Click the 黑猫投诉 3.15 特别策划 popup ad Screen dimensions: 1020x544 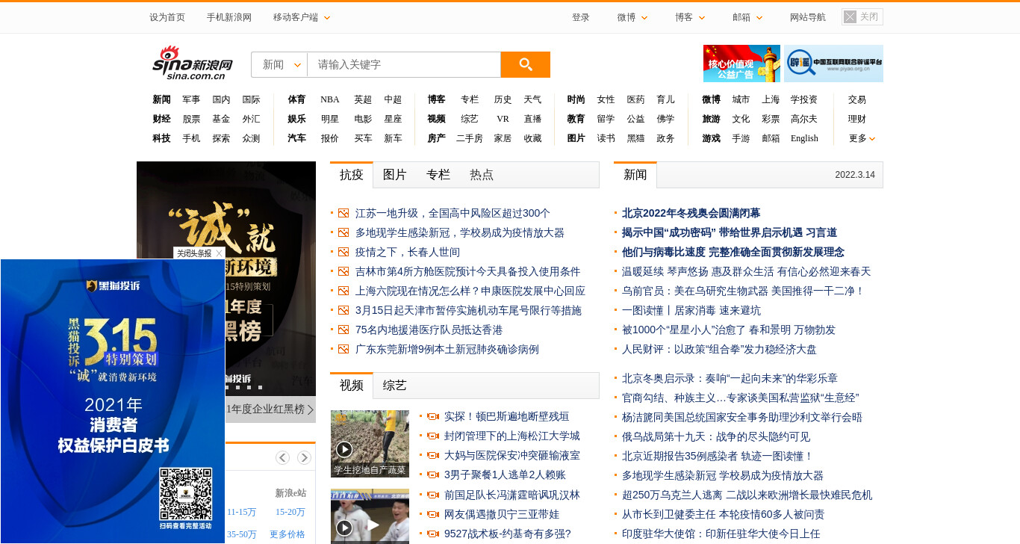(x=113, y=401)
